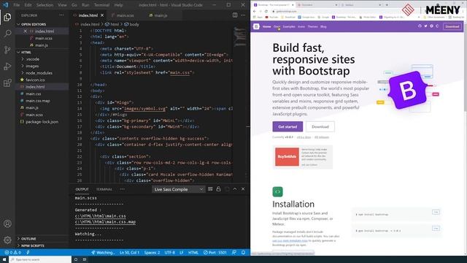Viewport: 467px width, 263px height.
Task: Open the Selection menu
Action: click(x=45, y=5)
